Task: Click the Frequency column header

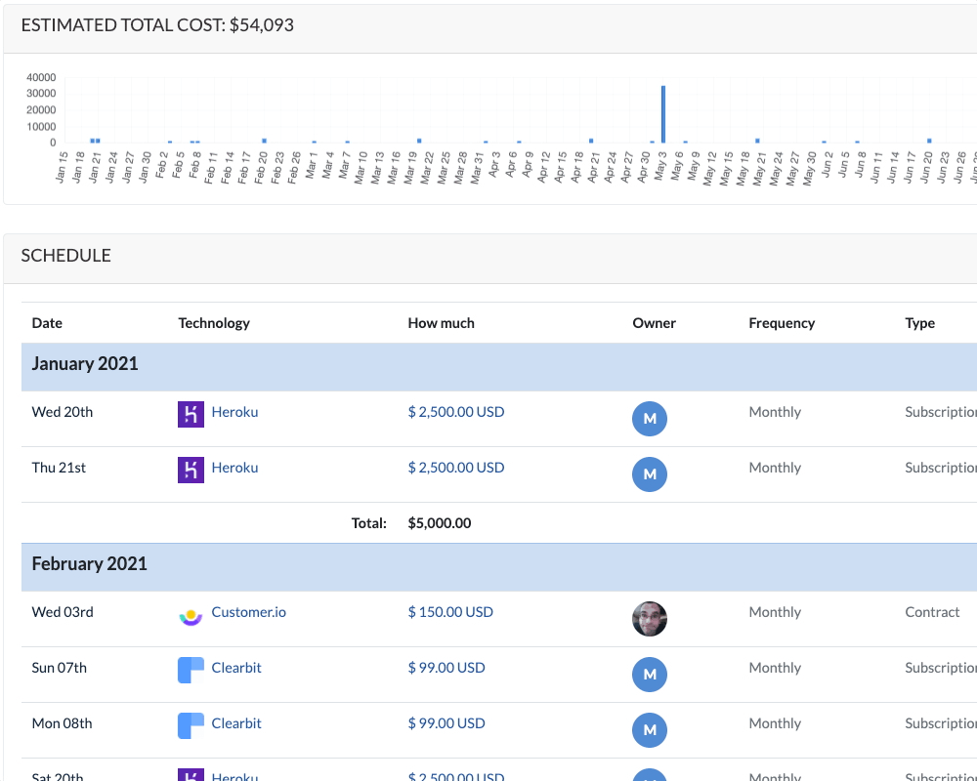Action: click(782, 322)
